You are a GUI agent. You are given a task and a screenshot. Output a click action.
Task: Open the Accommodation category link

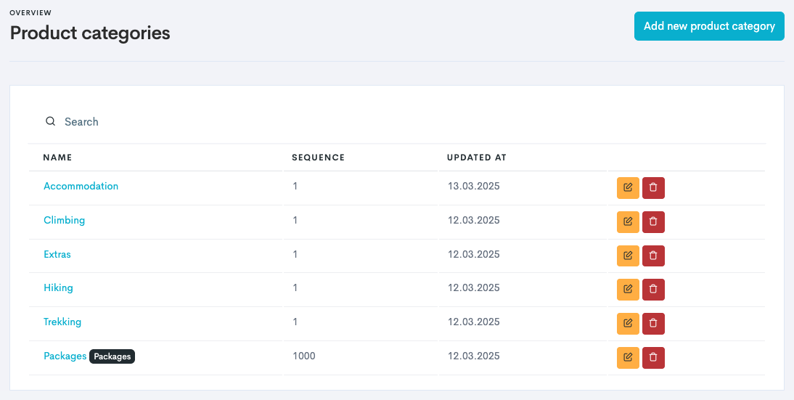[x=81, y=186]
